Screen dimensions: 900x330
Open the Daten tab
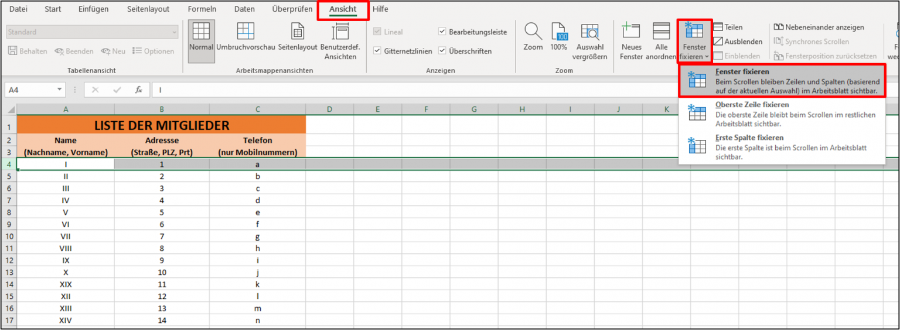tap(244, 9)
